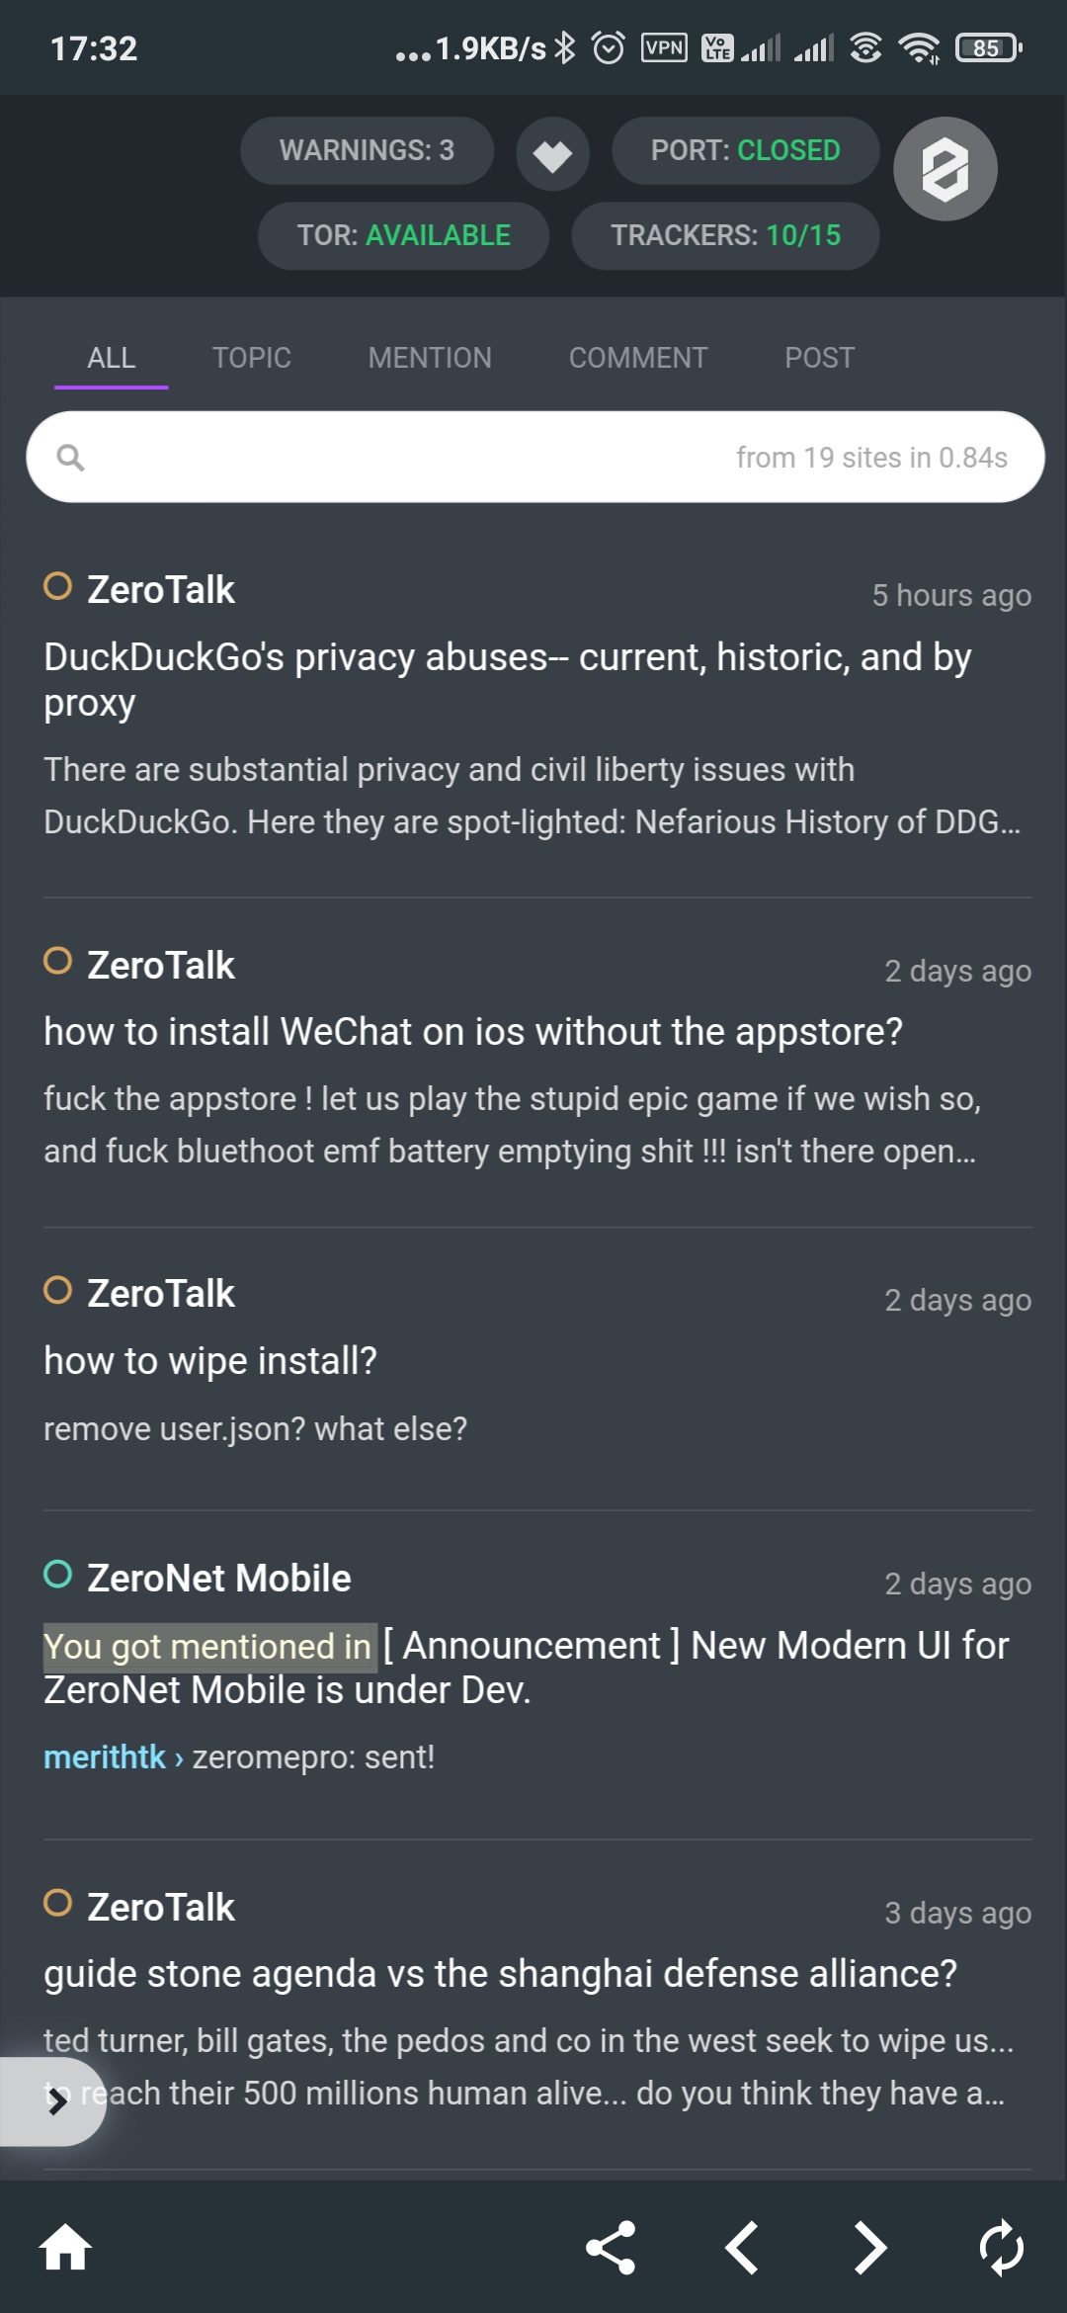The height and width of the screenshot is (2313, 1067).
Task: Tap the ZeroNet logo icon
Action: 944,169
